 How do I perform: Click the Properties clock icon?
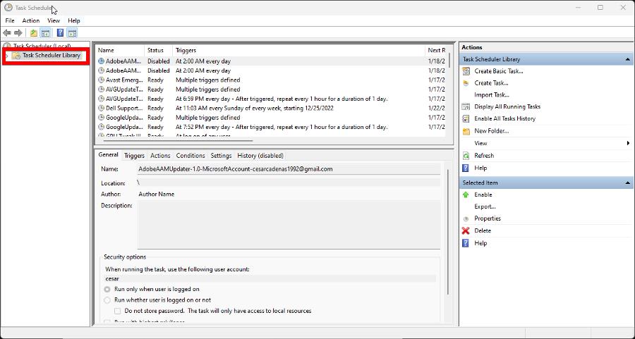tap(466, 219)
